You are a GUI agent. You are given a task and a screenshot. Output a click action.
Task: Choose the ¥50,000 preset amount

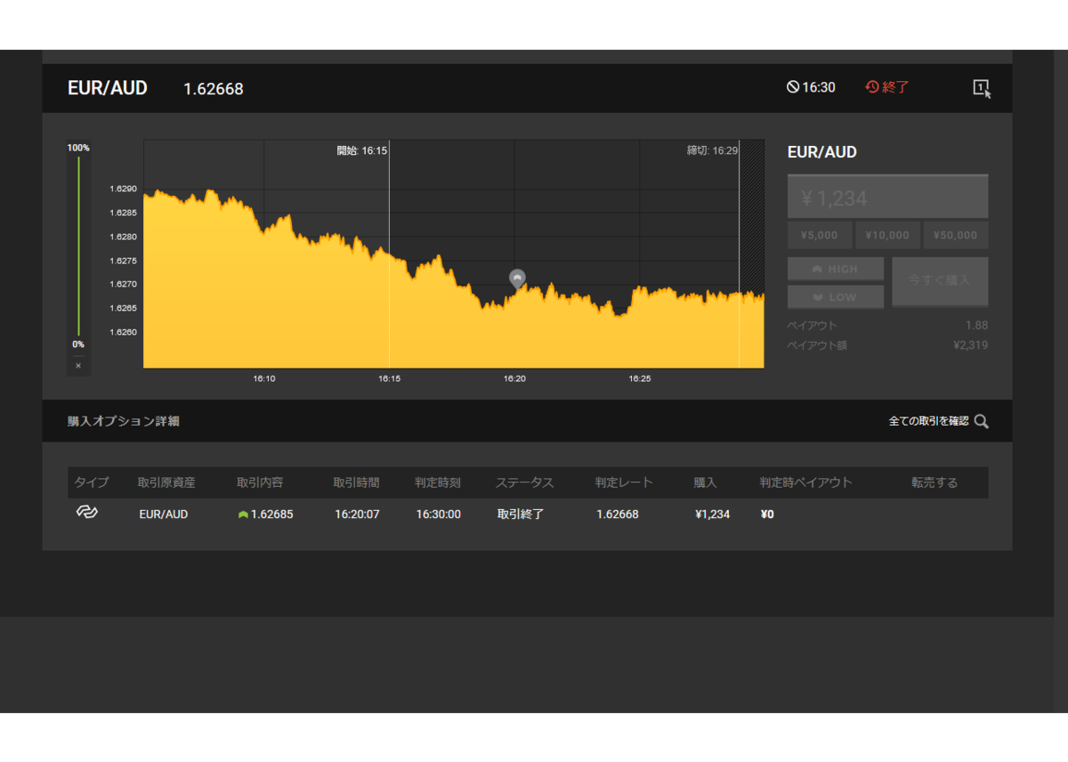[956, 235]
